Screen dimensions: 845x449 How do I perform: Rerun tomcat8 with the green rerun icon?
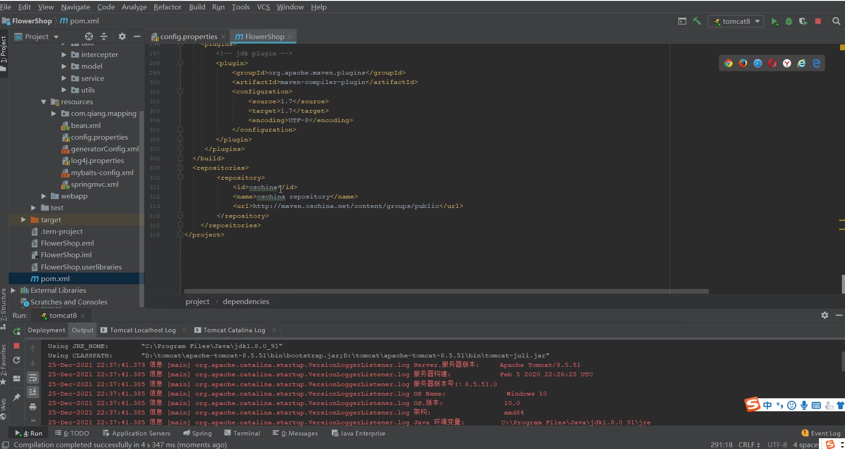[17, 331]
